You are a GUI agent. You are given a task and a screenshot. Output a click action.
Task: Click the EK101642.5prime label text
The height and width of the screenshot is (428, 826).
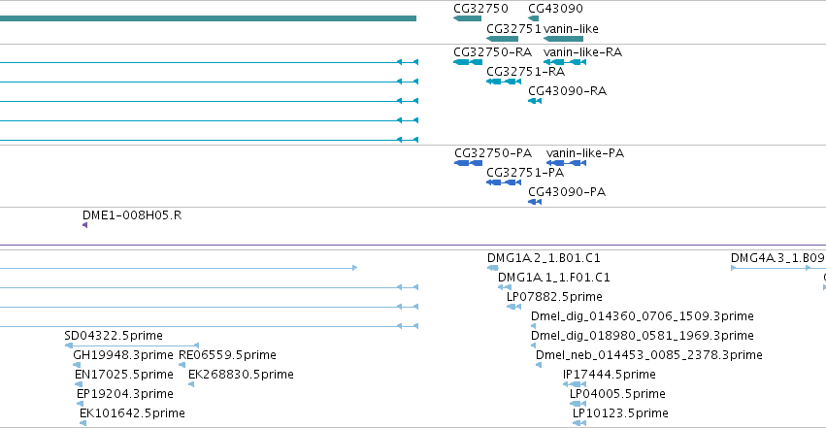tap(132, 413)
